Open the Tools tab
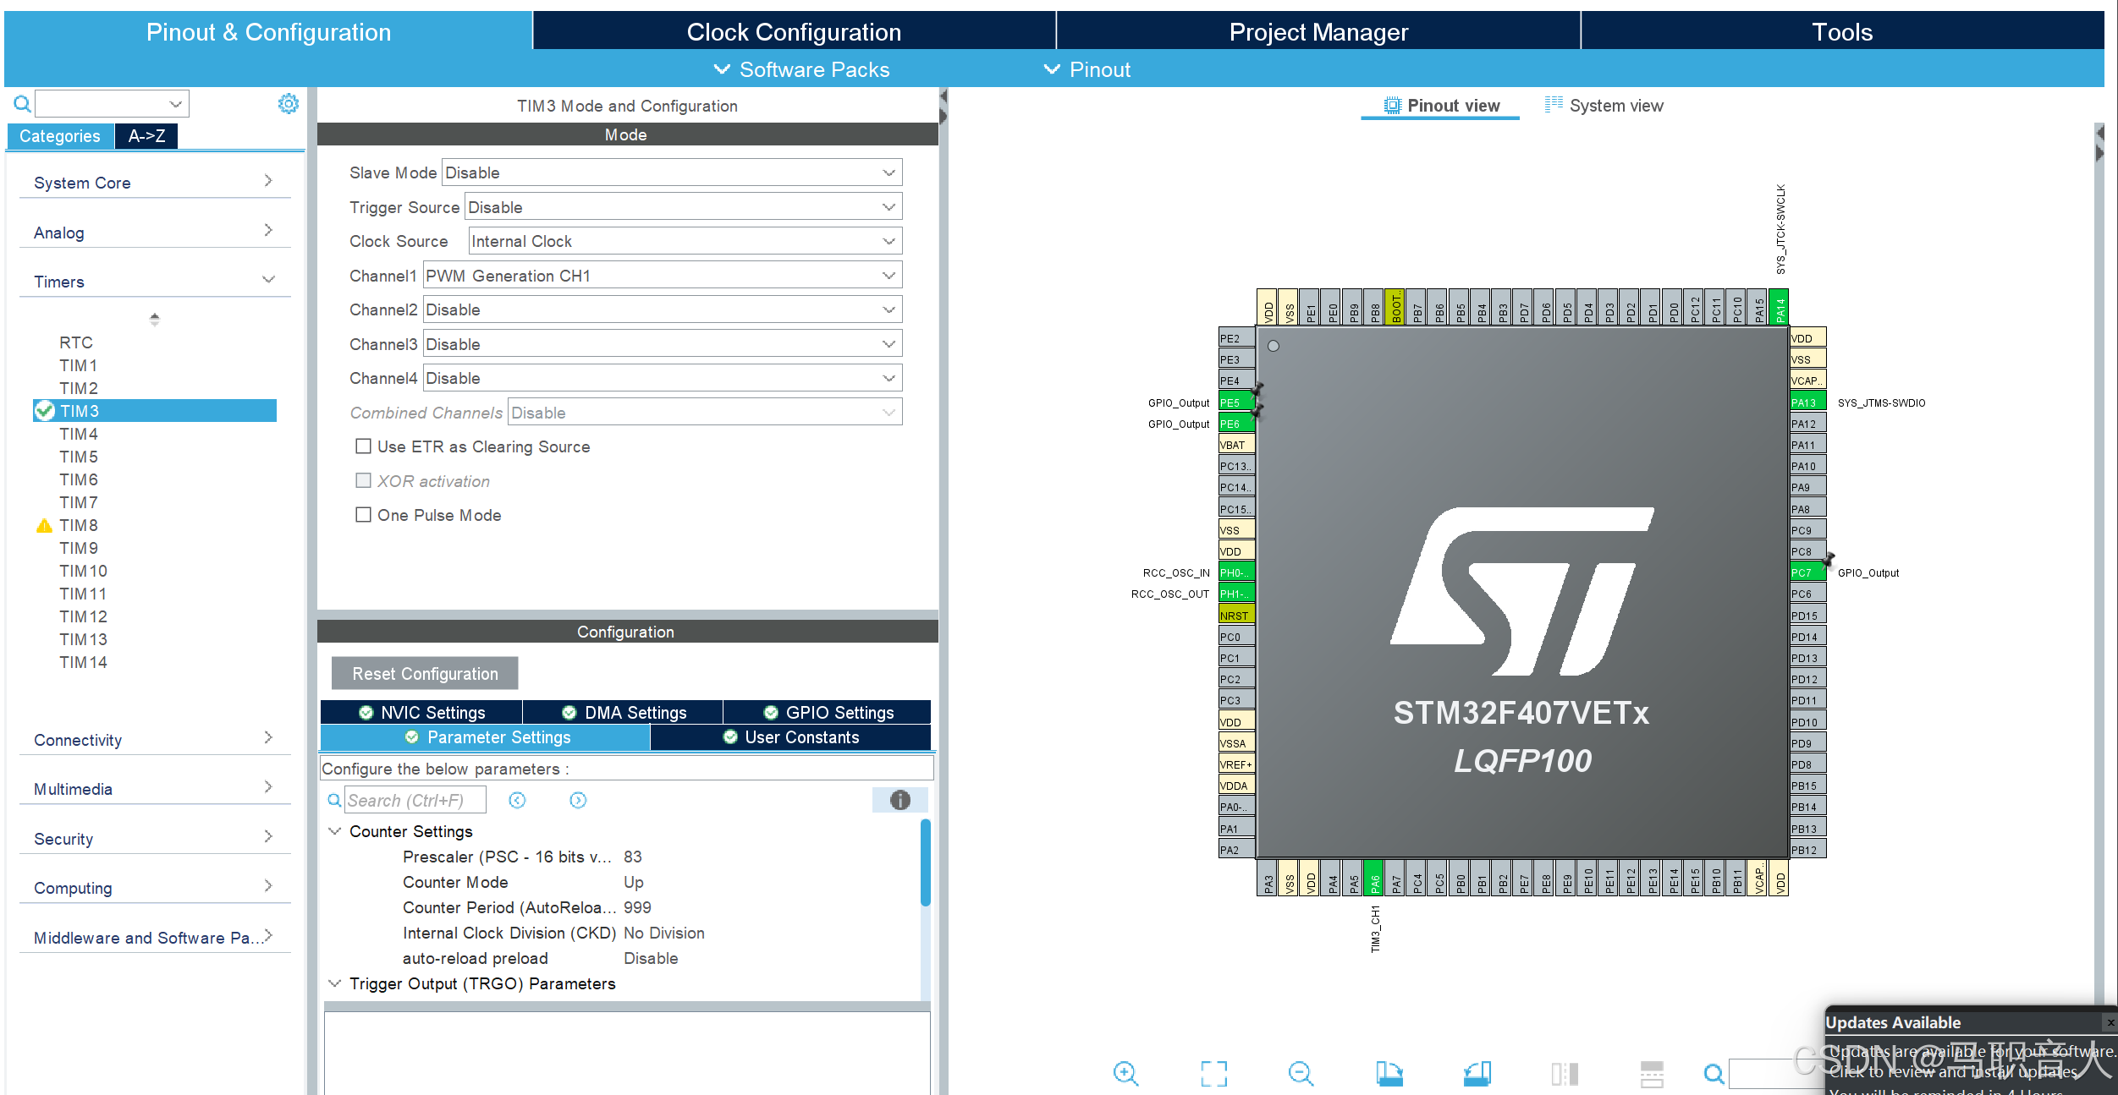This screenshot has width=2118, height=1095. point(1842,31)
